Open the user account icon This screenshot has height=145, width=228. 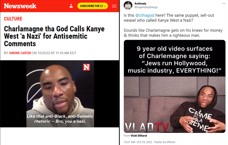click(x=71, y=6)
